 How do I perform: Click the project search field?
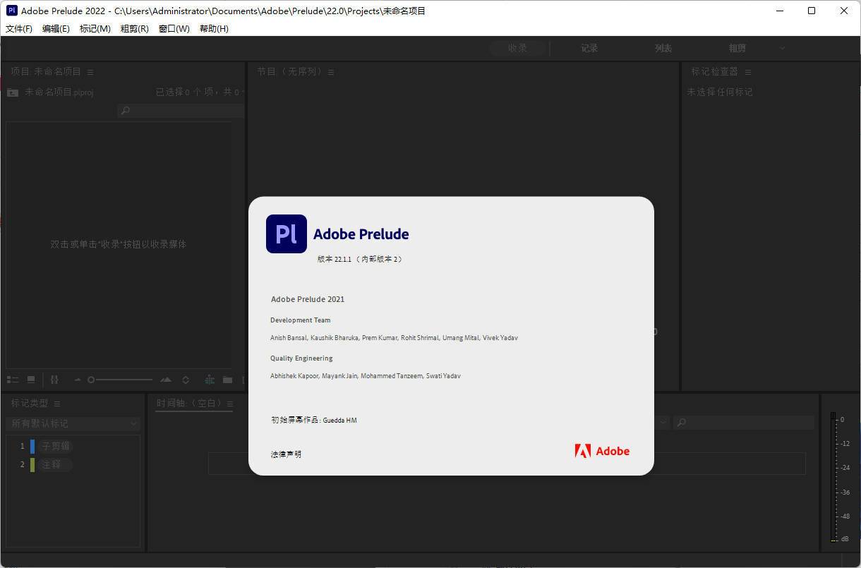coord(181,111)
